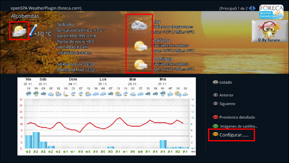
Task: Click the thunderstorm icon at Friday 19h
Action: click(x=36, y=94)
